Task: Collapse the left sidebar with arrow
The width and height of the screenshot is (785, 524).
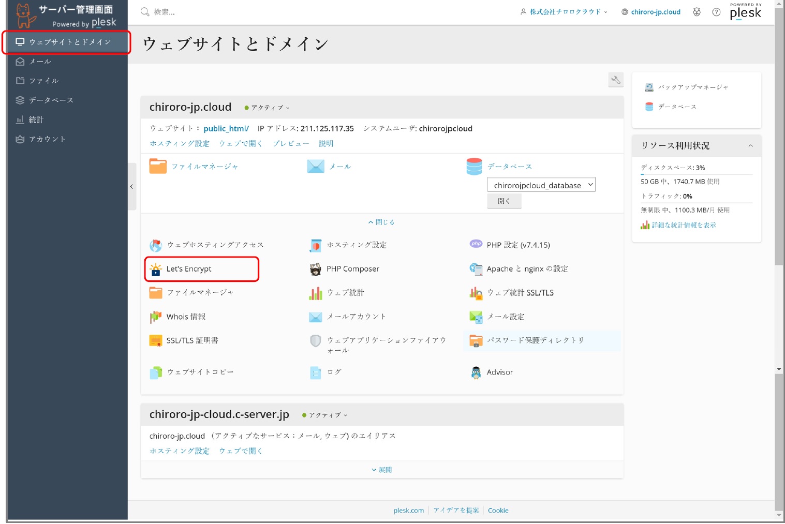Action: [x=131, y=186]
